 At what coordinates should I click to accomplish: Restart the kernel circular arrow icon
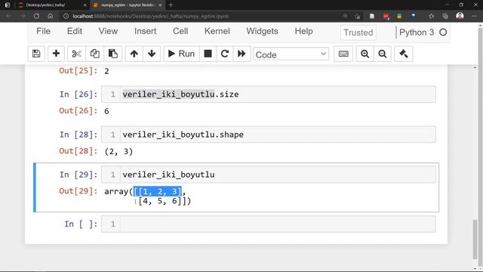pyautogui.click(x=225, y=54)
